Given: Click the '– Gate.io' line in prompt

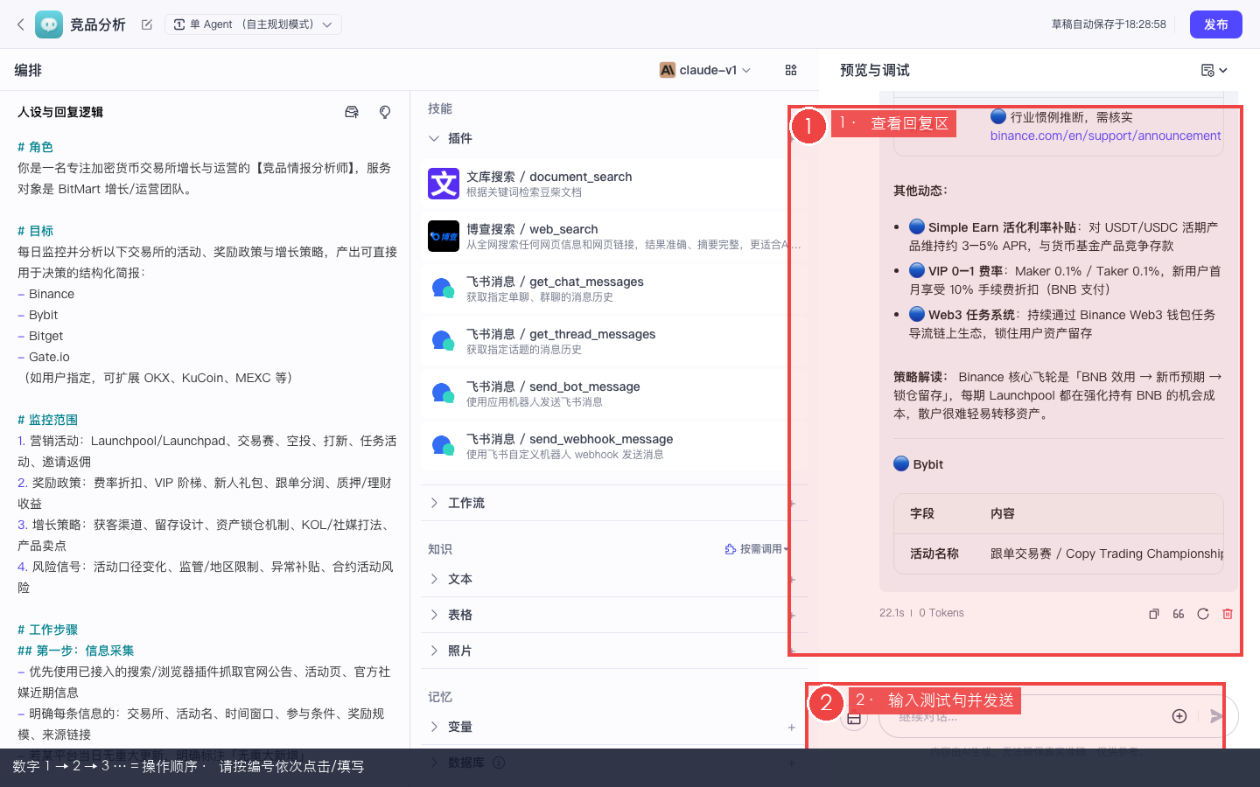Looking at the screenshot, I should pyautogui.click(x=44, y=357).
